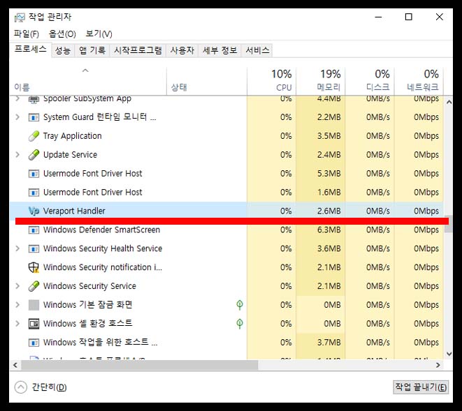This screenshot has height=411, width=462.
Task: Select the Tray Application process name
Action: [73, 136]
